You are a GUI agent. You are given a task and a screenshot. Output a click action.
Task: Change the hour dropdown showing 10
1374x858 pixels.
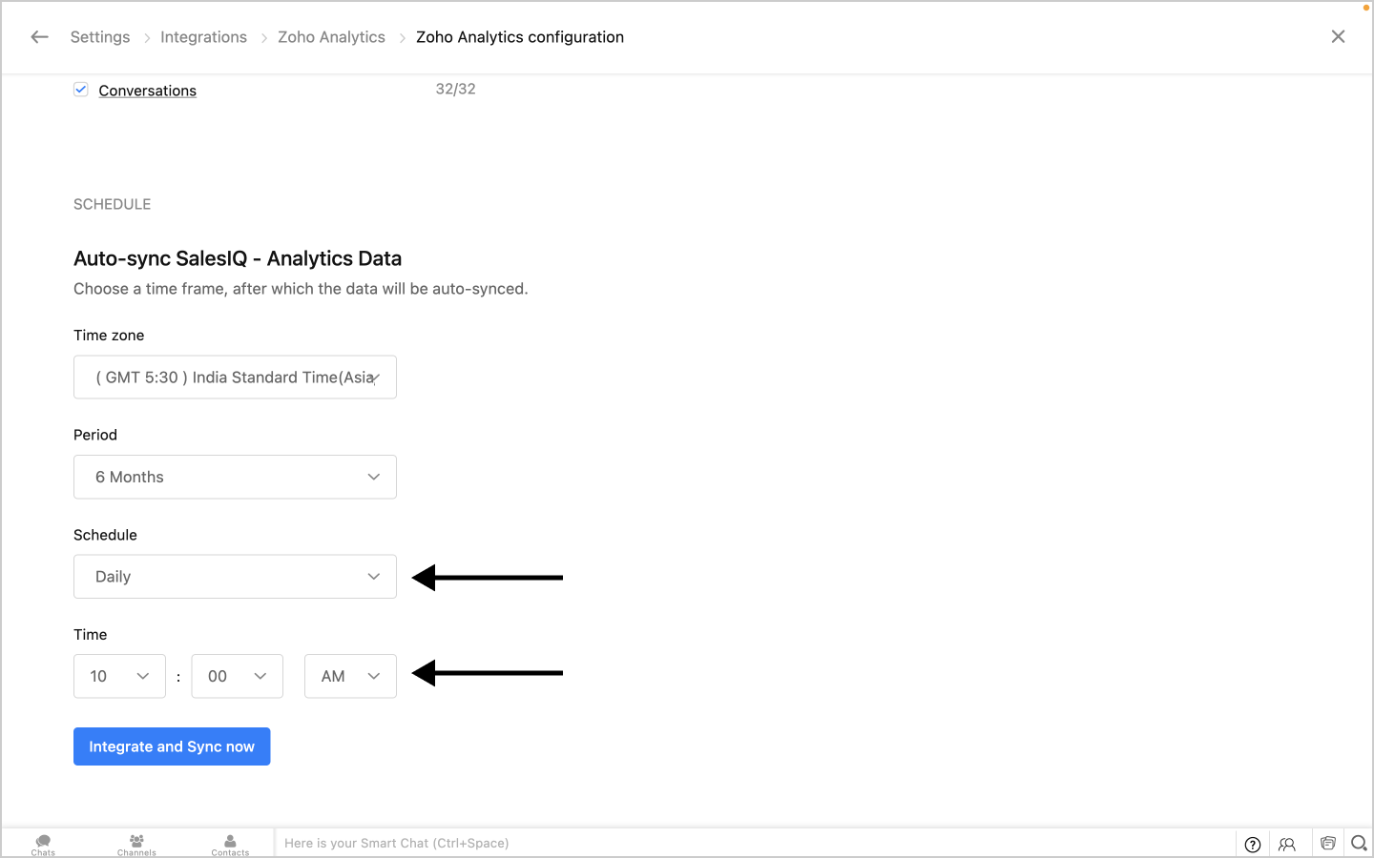(x=119, y=676)
